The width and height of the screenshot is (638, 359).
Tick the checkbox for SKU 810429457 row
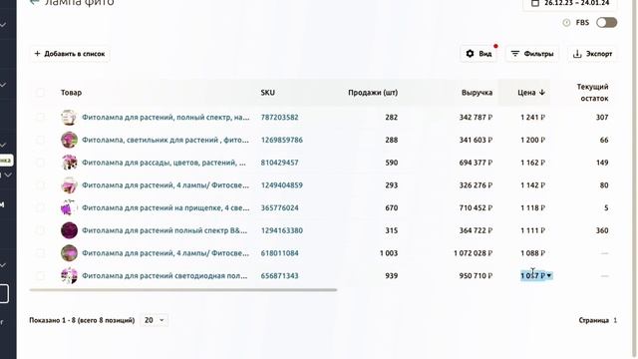click(40, 163)
